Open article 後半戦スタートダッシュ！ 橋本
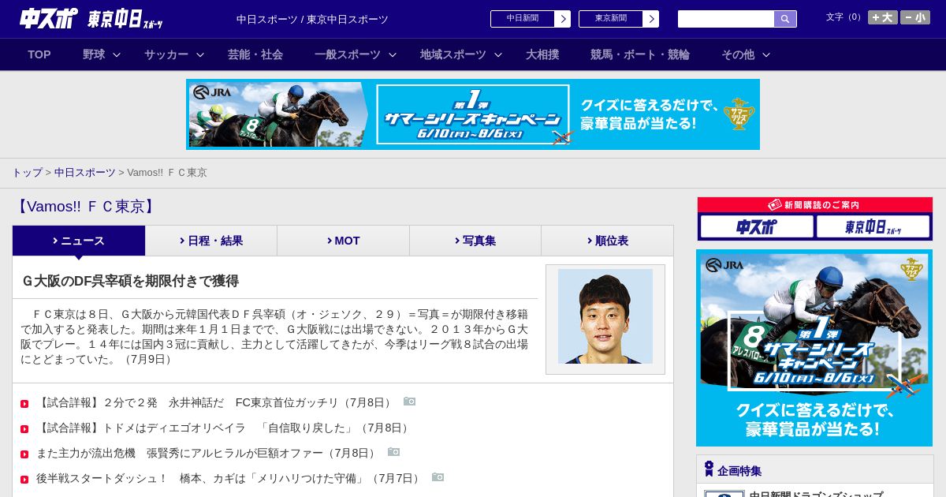Viewport: 946px width, 497px height. (229, 478)
